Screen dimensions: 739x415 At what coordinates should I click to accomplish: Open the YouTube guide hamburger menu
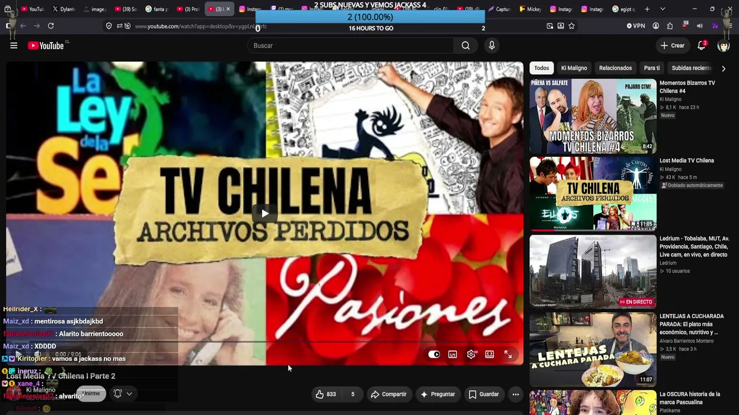pos(14,46)
